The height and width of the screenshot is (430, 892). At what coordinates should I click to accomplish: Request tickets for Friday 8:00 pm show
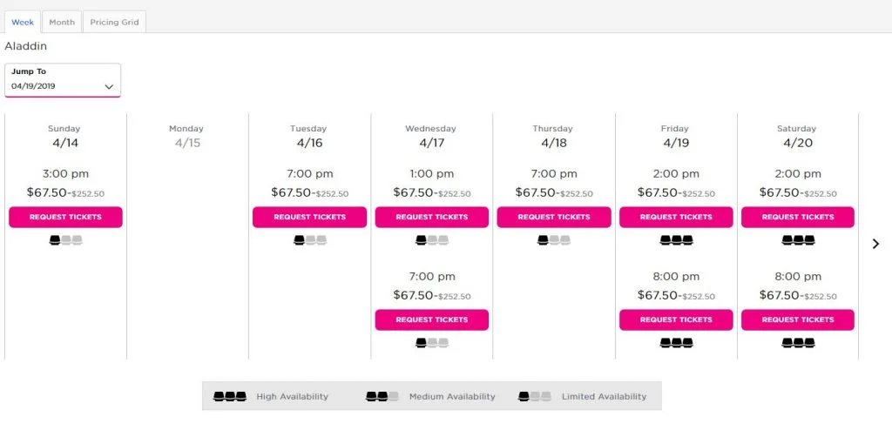coord(676,319)
